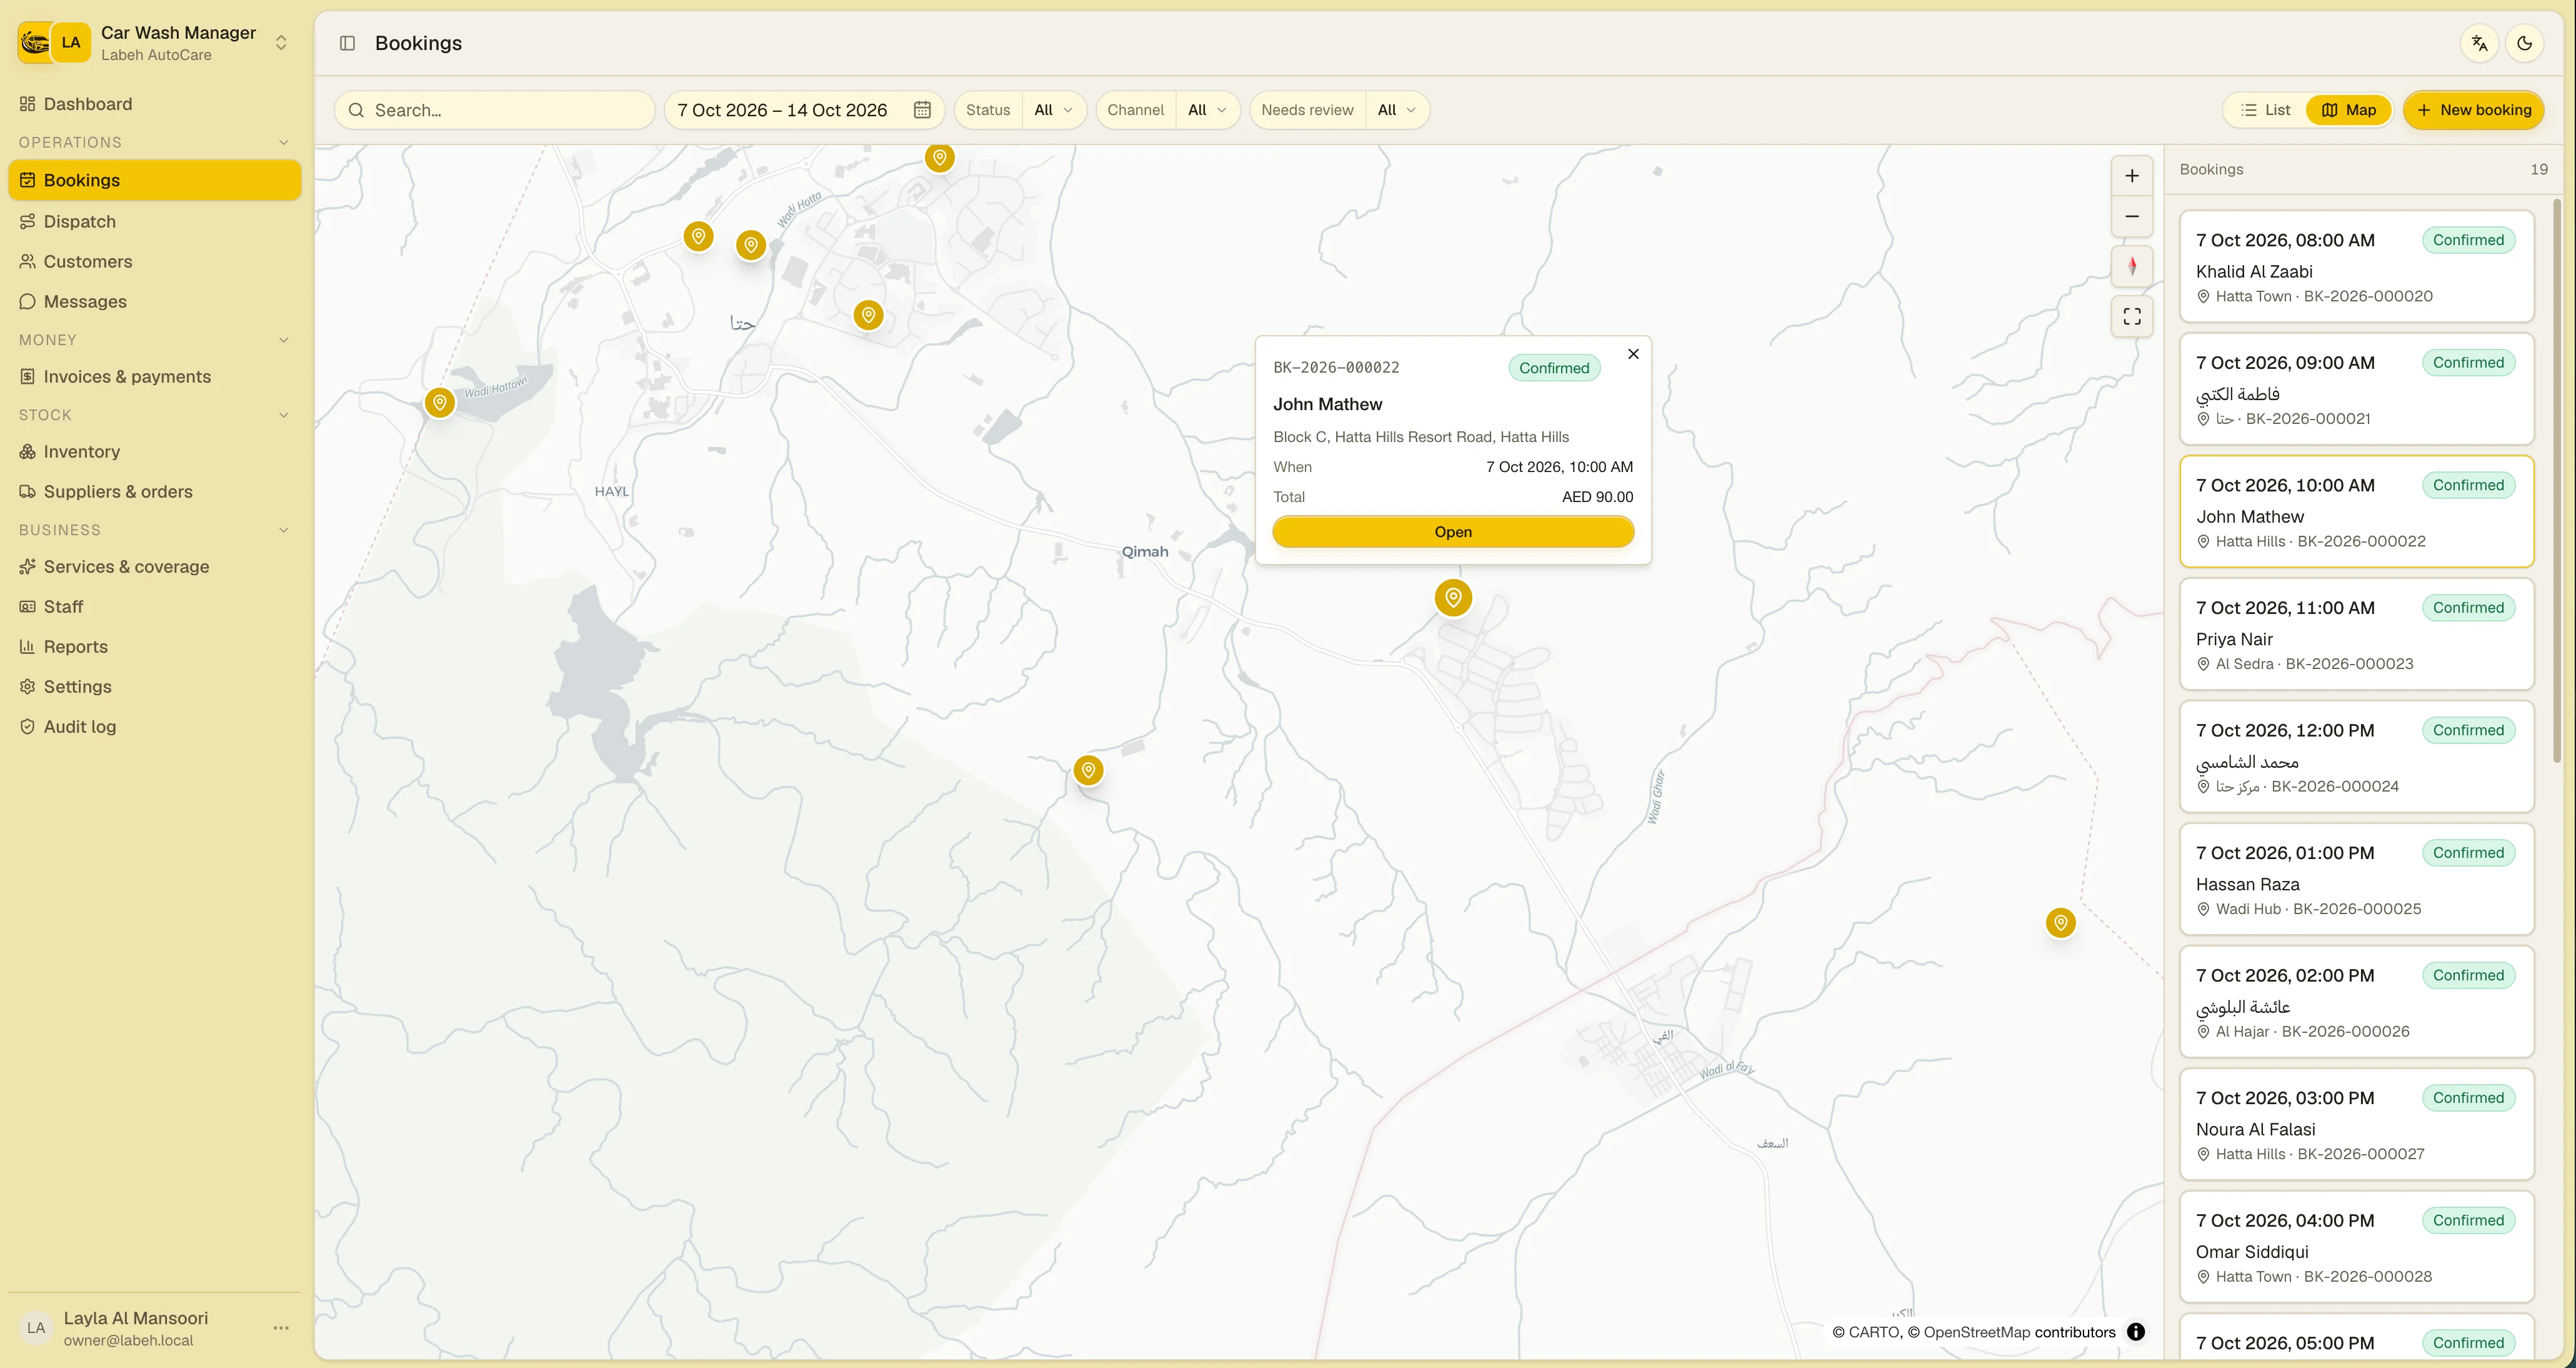
Task: Toggle dark mode moon icon
Action: 2524,43
